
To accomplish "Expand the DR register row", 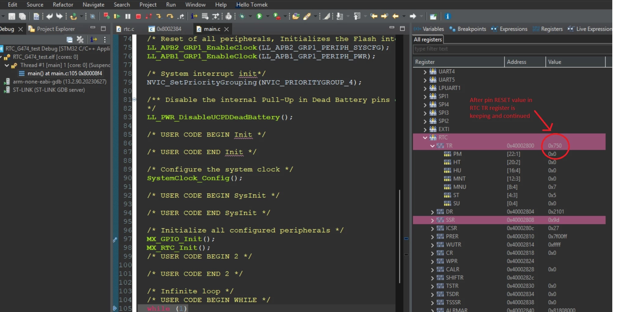I will (432, 212).
